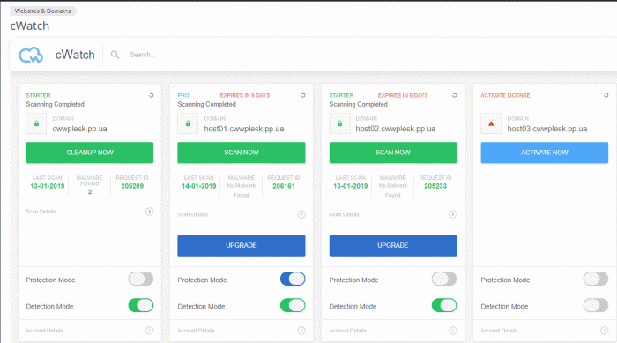Refresh the cwwplesk.pp.ua card
Viewport: 617px width, 343px height.
(151, 95)
